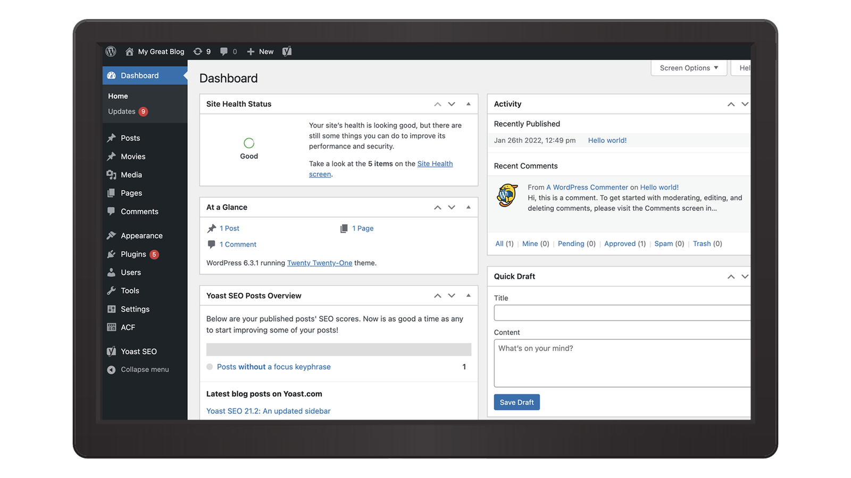Image resolution: width=851 pixels, height=478 pixels.
Task: Open the 1 Page link
Action: pyautogui.click(x=363, y=228)
